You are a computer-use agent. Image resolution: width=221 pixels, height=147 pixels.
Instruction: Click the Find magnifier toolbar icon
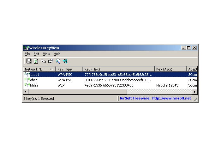58,61
